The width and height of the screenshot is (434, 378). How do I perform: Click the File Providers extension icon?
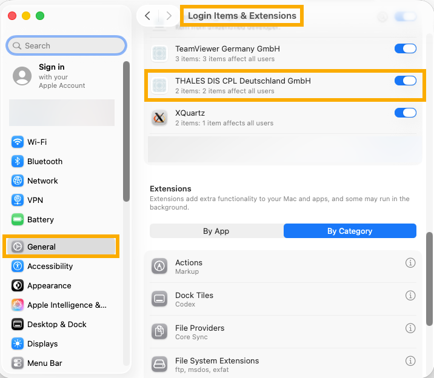point(159,331)
